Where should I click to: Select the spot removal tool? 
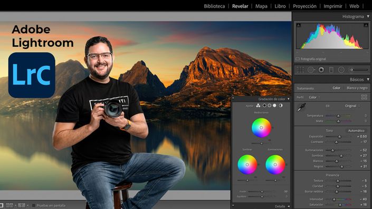(311, 70)
